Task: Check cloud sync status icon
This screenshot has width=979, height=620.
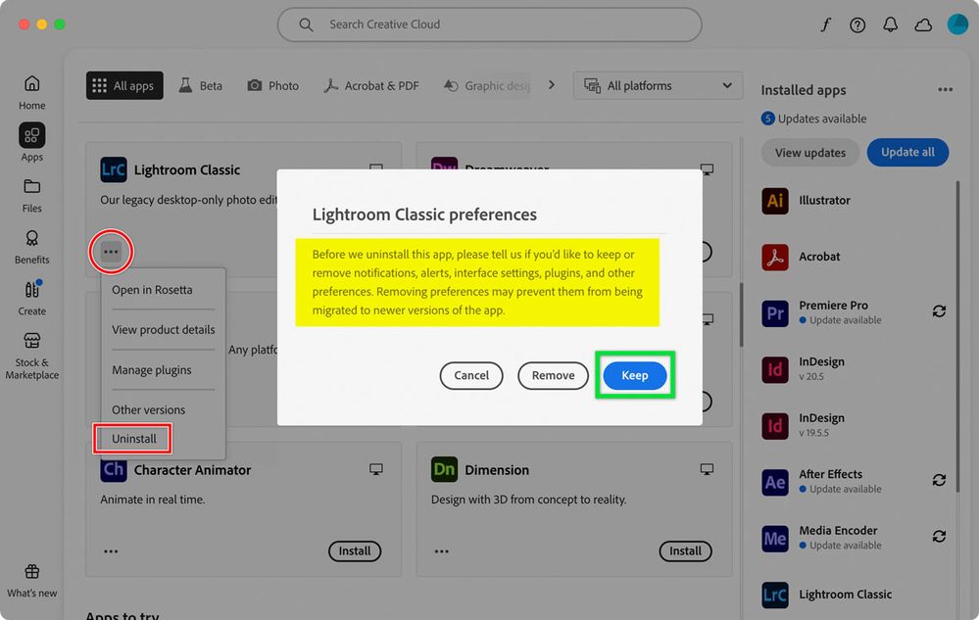Action: pyautogui.click(x=922, y=24)
